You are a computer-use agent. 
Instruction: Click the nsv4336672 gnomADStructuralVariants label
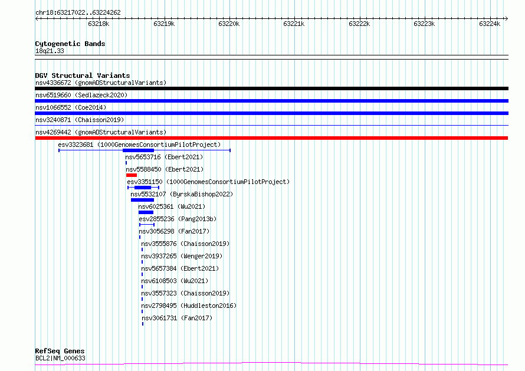coord(101,83)
